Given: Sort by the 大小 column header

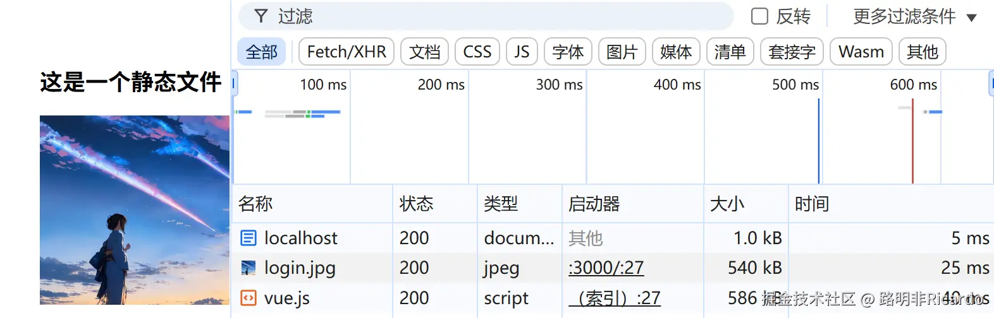Looking at the screenshot, I should (727, 204).
